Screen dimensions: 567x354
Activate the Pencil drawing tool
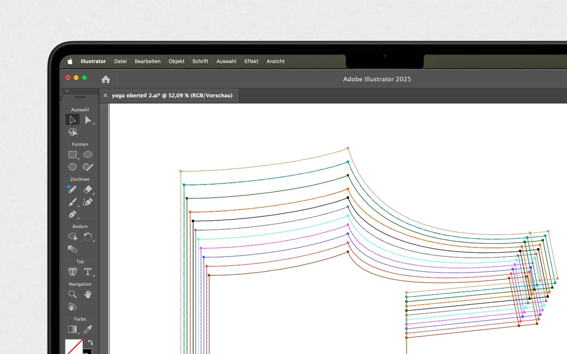tap(72, 189)
